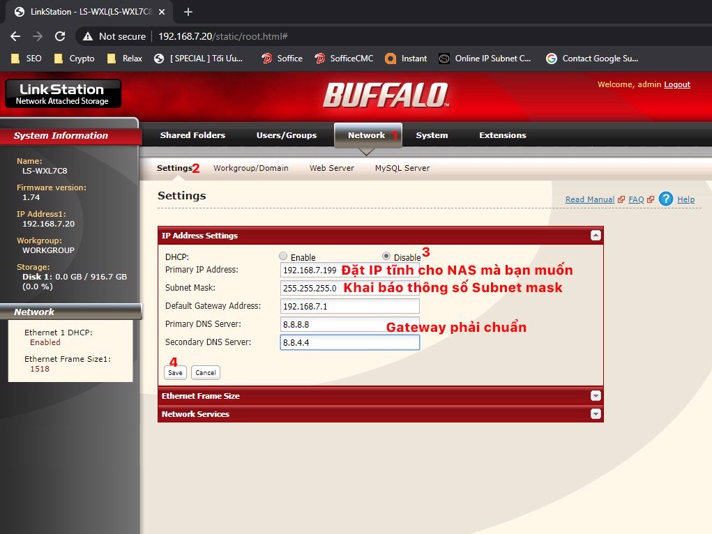Click the Primary DNS Server field
The width and height of the screenshot is (712, 534).
(349, 324)
